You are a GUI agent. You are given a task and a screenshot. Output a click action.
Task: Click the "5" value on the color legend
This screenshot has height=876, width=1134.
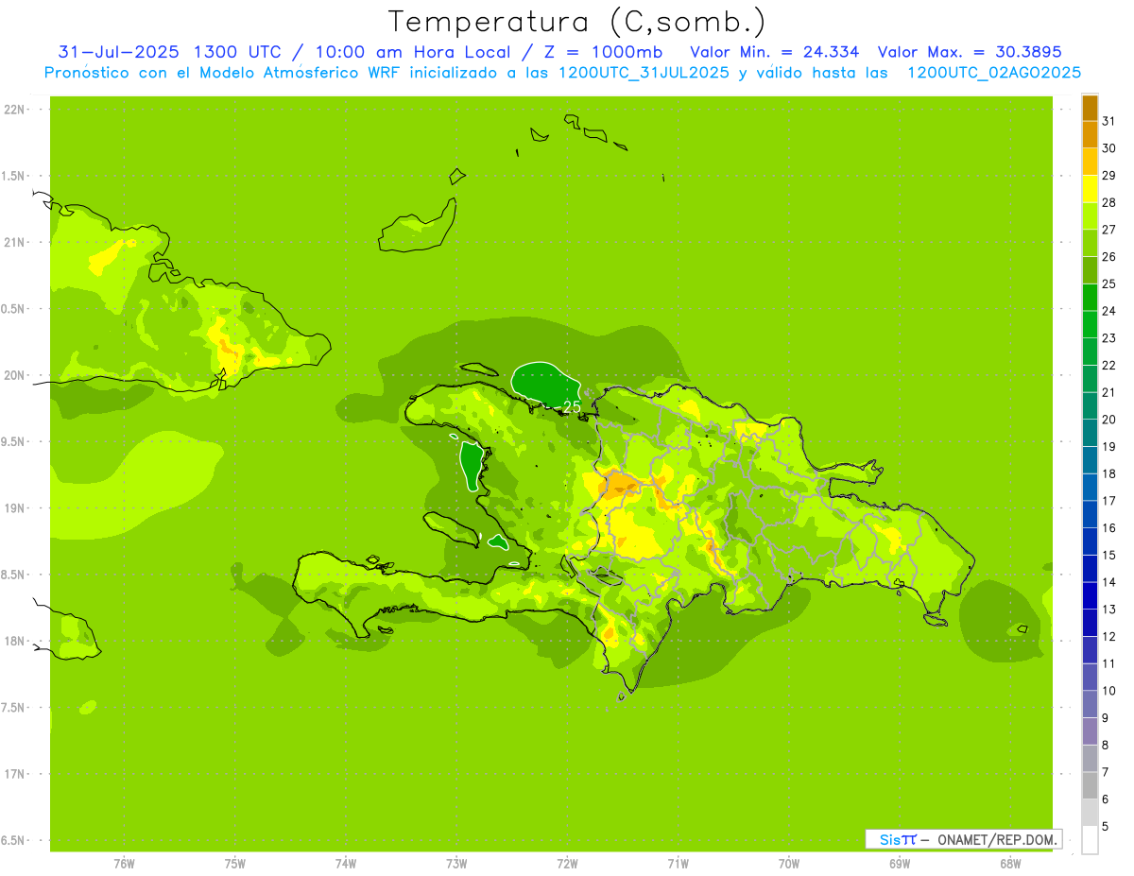tap(1106, 827)
